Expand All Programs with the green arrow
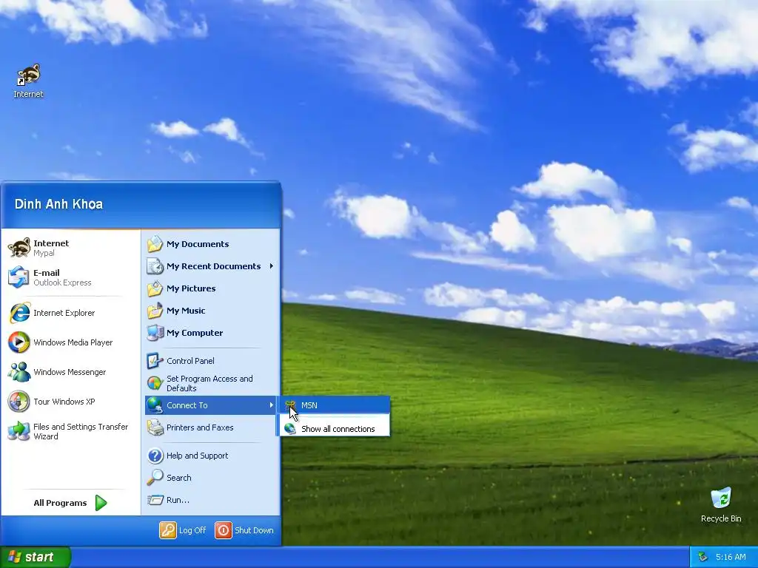 [101, 503]
